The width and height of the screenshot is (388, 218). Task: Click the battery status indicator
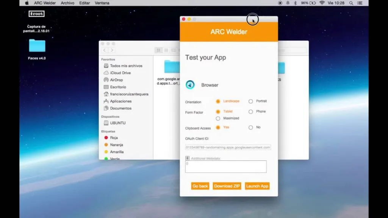(x=308, y=3)
